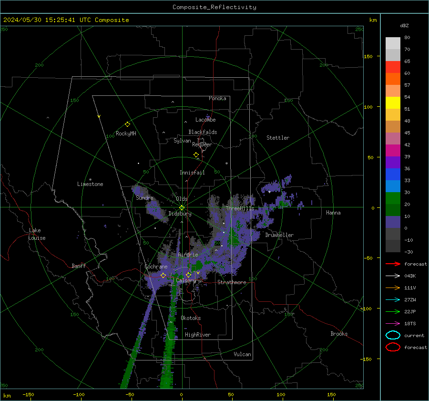Click the Okotoks town label
Viewport: 429px width, 401px height.
(191, 318)
